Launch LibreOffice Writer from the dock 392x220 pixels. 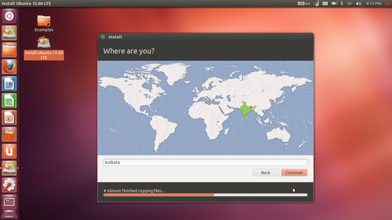pyautogui.click(x=9, y=84)
